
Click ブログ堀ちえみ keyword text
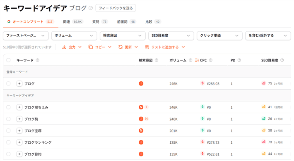36,107
